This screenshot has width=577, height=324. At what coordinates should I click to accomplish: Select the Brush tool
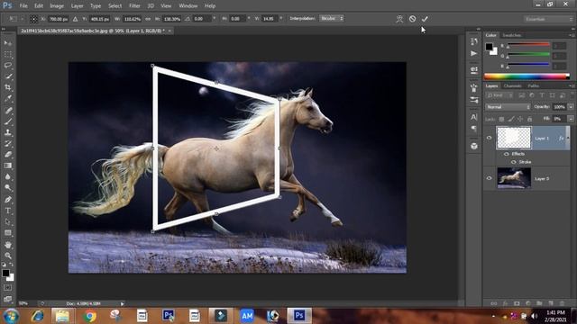click(x=8, y=121)
